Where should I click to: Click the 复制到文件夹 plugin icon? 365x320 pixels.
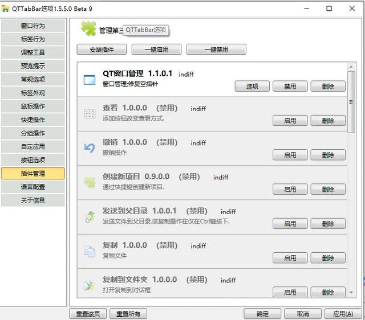click(x=90, y=285)
